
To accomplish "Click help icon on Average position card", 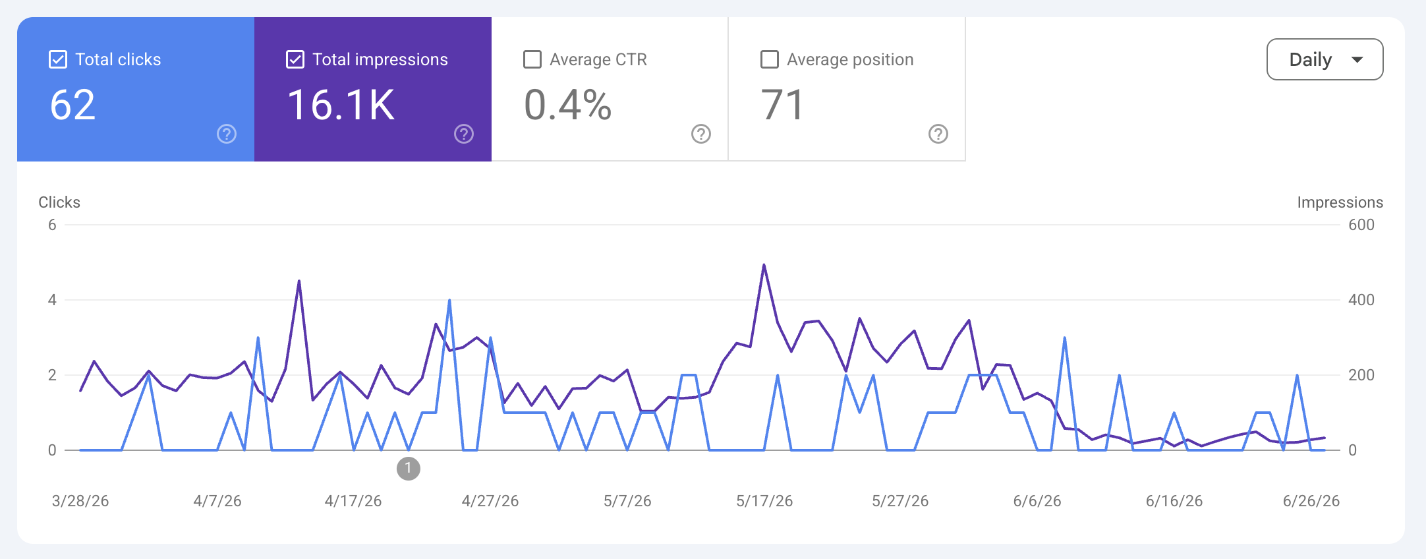I will tap(938, 134).
